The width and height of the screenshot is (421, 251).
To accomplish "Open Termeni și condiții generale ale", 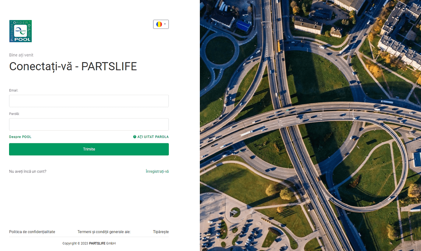I will (x=104, y=232).
